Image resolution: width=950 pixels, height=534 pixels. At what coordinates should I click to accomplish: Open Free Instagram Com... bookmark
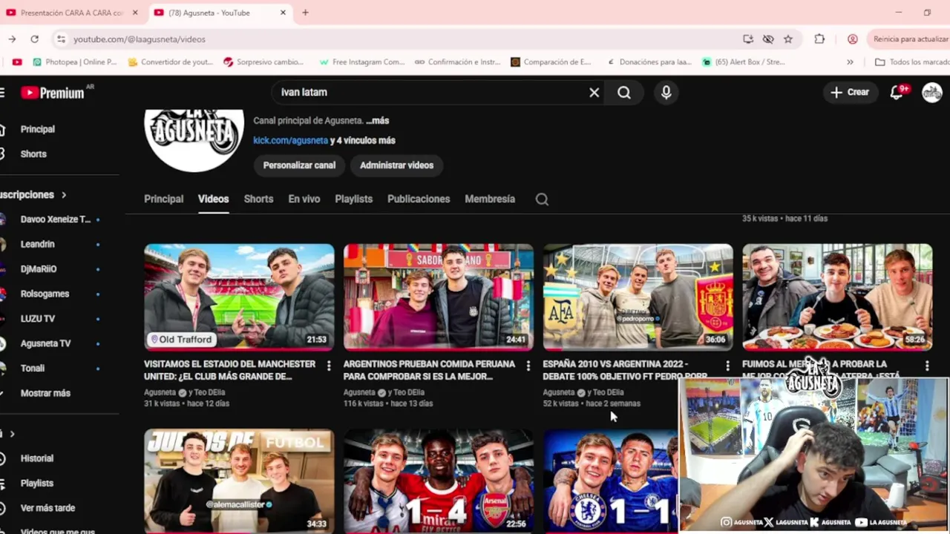(362, 62)
